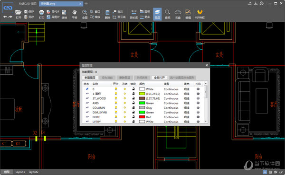Click the 保存 save icon
This screenshot has width=285, height=175.
click(28, 12)
